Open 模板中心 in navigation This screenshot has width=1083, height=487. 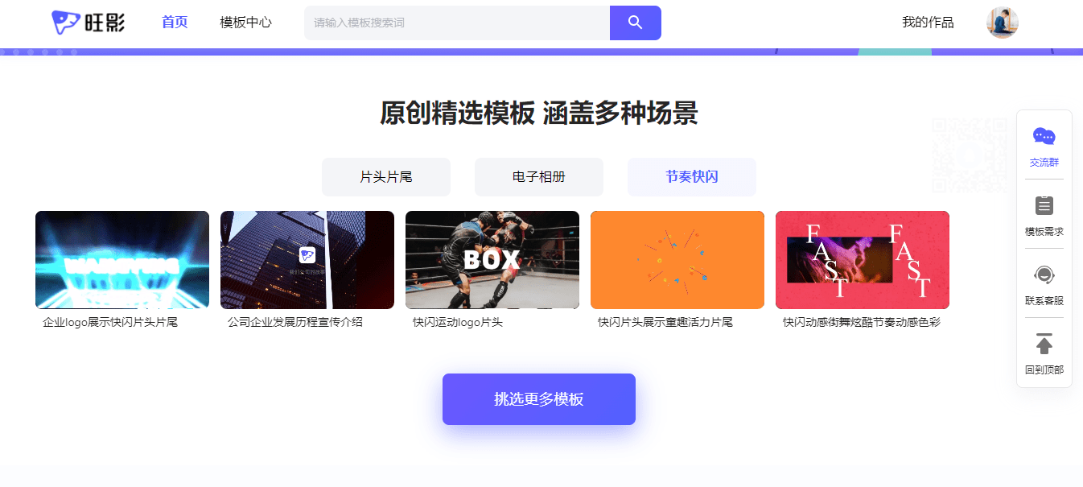(x=245, y=23)
